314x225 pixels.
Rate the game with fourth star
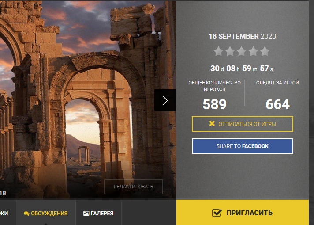click(253, 51)
